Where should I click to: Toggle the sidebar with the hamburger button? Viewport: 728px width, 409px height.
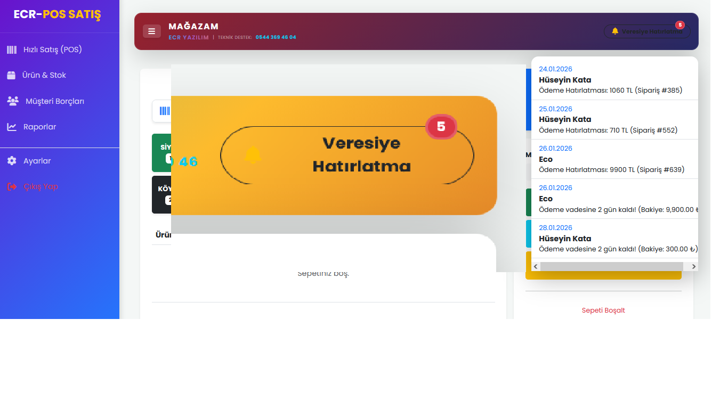click(152, 31)
